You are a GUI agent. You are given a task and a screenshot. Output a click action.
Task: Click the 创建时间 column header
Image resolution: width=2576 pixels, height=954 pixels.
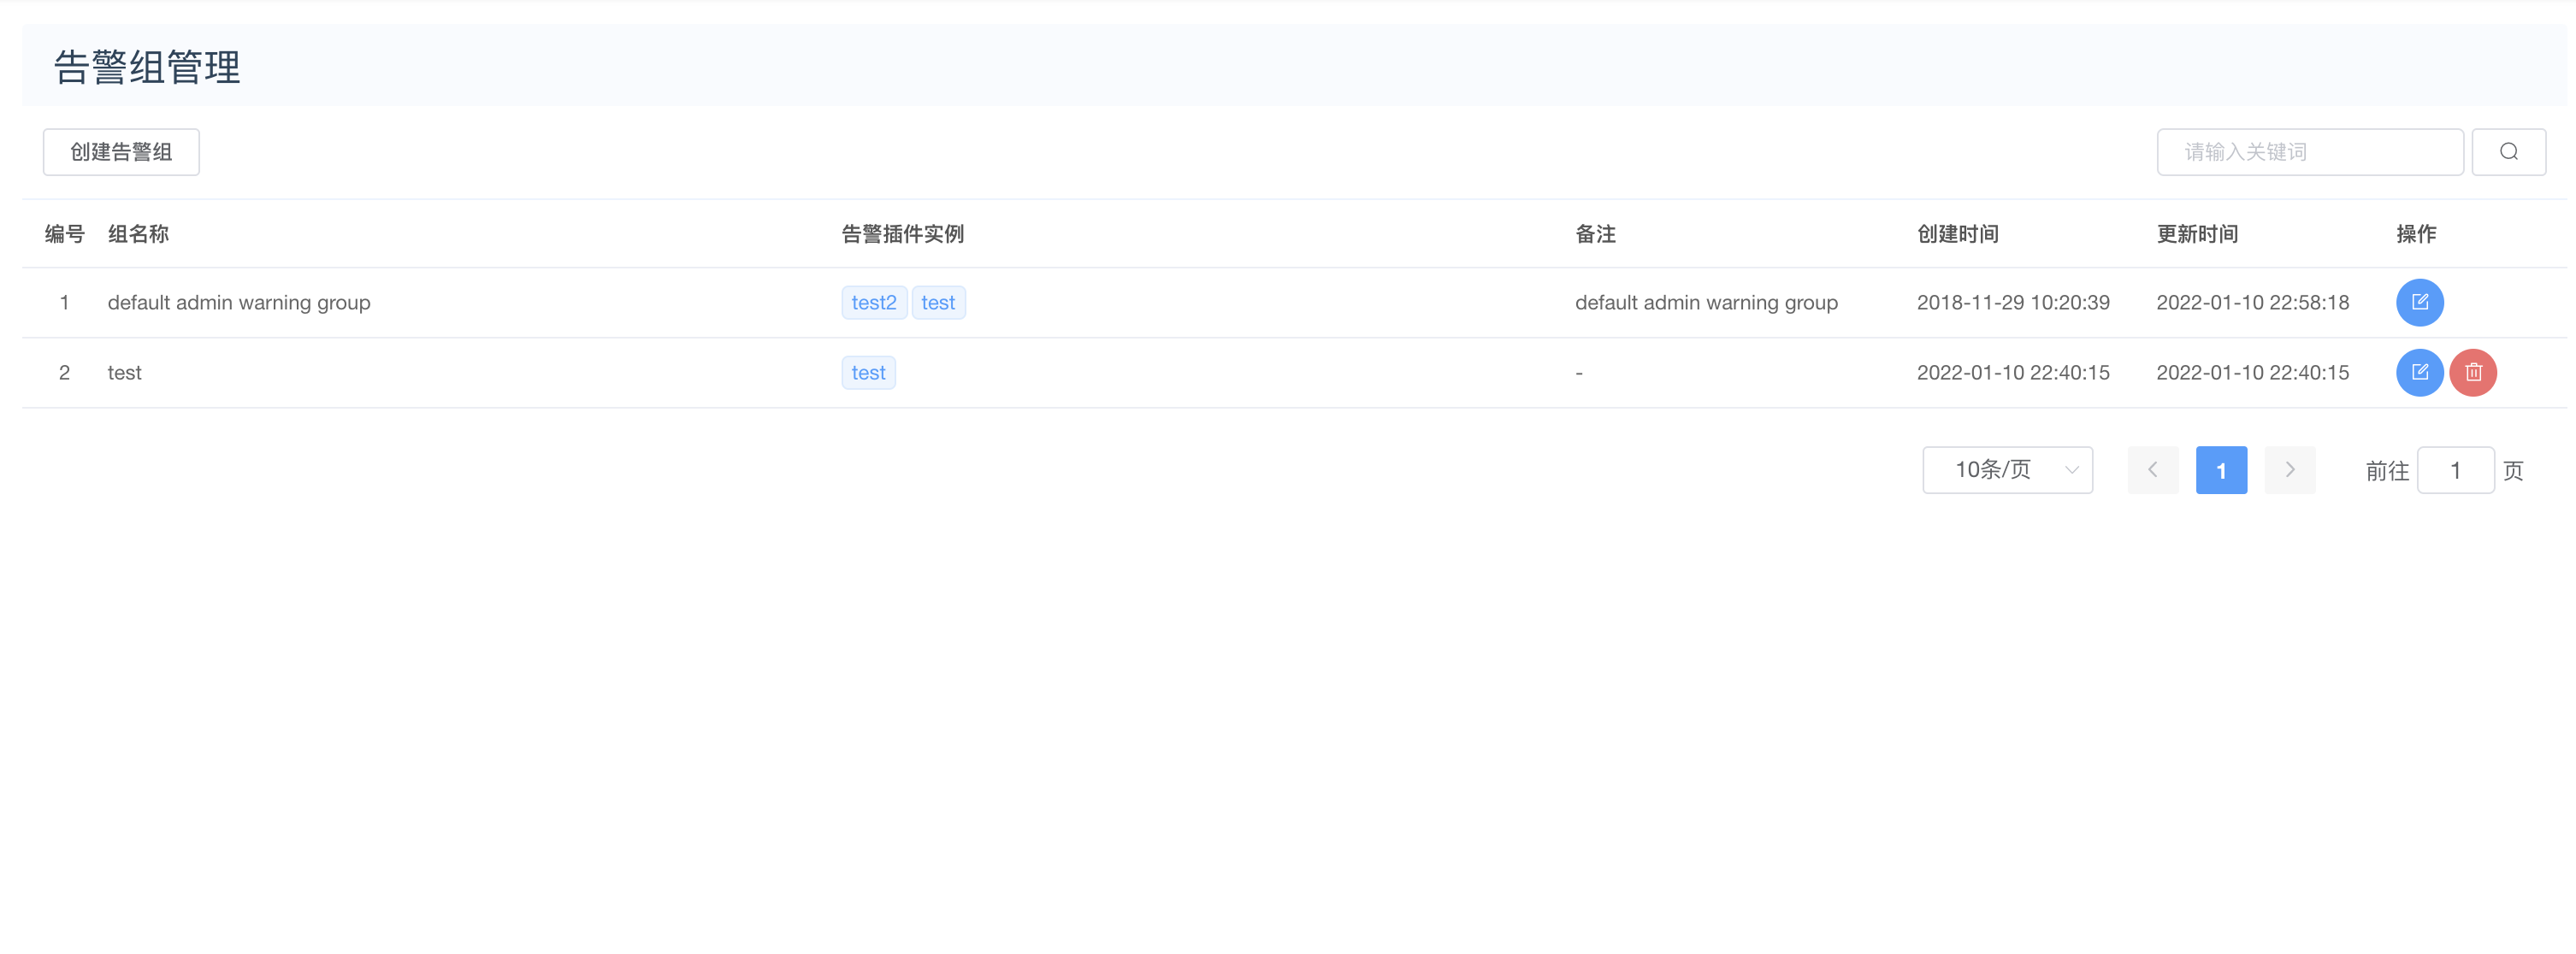[x=1957, y=234]
